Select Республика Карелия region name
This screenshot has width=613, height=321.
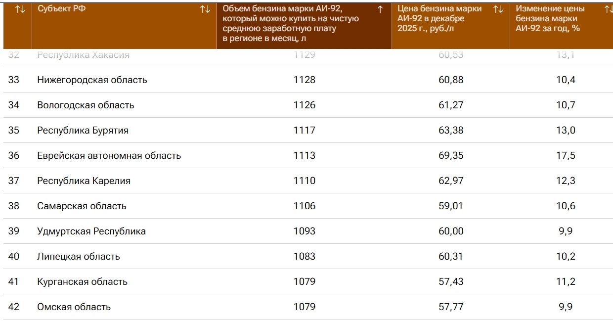point(84,181)
